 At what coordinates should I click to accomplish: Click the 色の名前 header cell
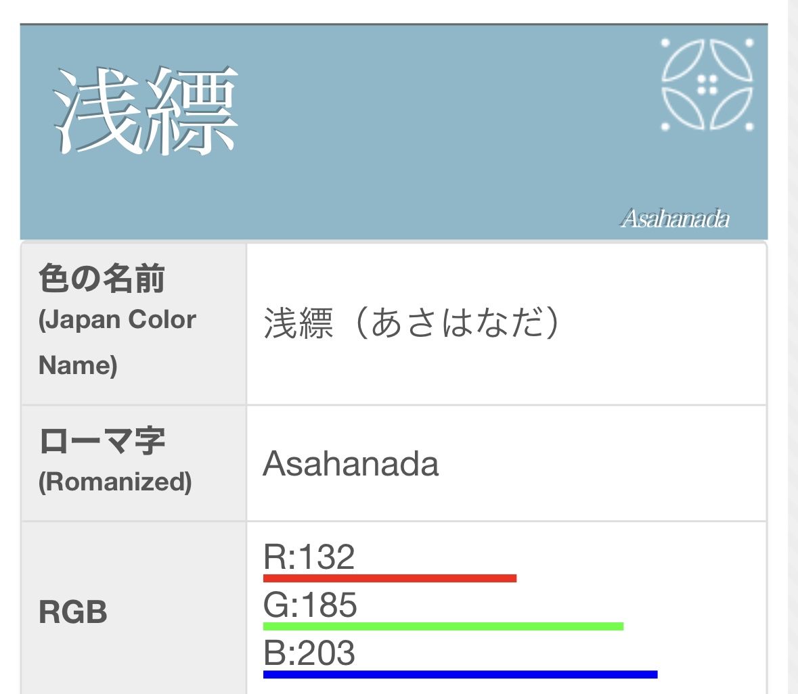coord(133,324)
